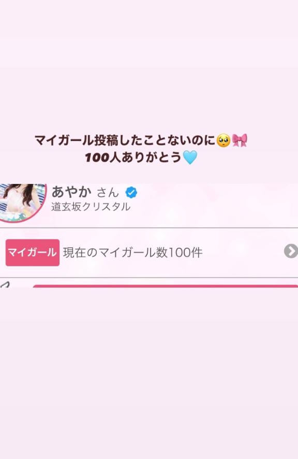Click the さん honorific beside the name
The height and width of the screenshot is (459, 298).
pyautogui.click(x=108, y=193)
